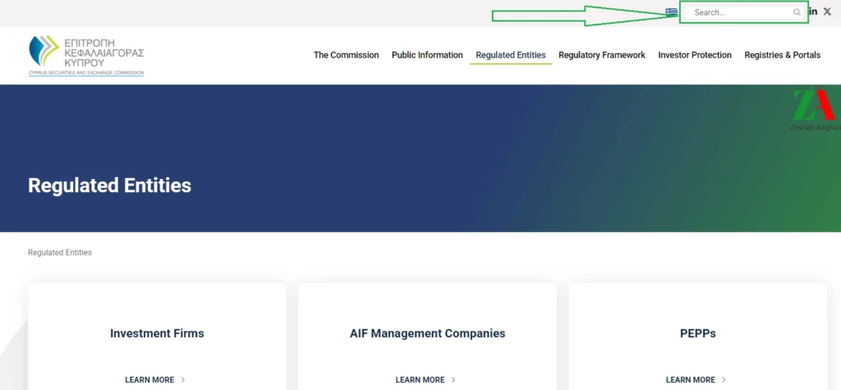The height and width of the screenshot is (390, 841).
Task: Open the Registries & Portals menu
Action: coord(782,55)
